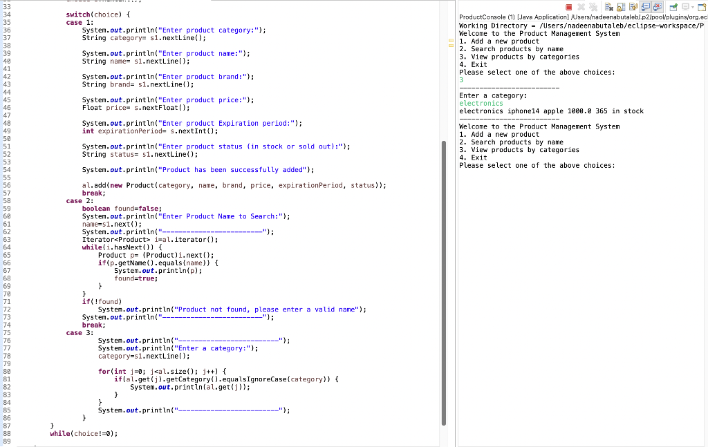The image size is (708, 447).
Task: Enable Pin Console
Action: pyautogui.click(x=673, y=6)
